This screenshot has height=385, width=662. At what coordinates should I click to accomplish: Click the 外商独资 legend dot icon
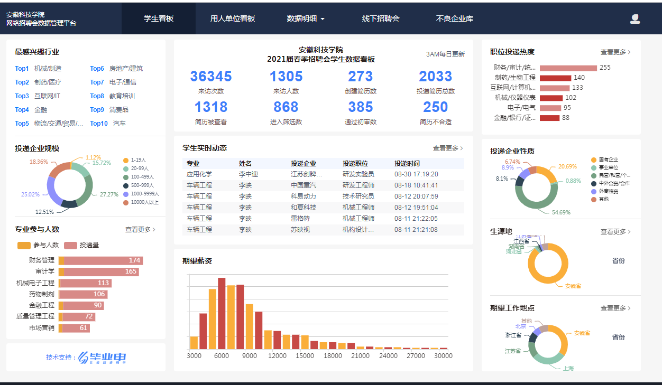pos(594,191)
